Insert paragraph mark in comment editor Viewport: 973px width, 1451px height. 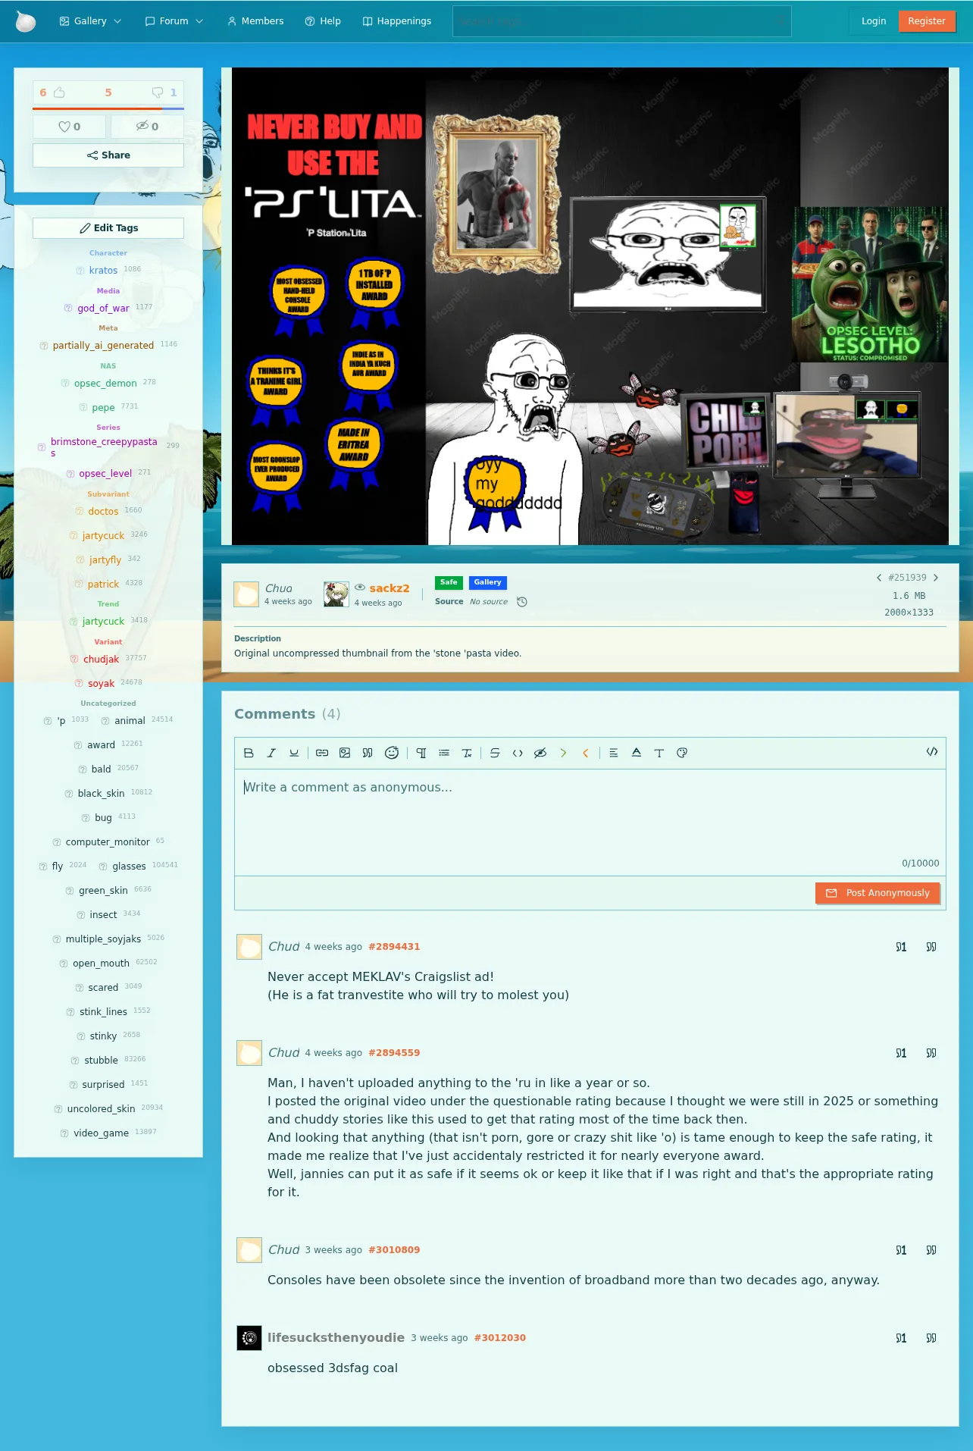(421, 753)
